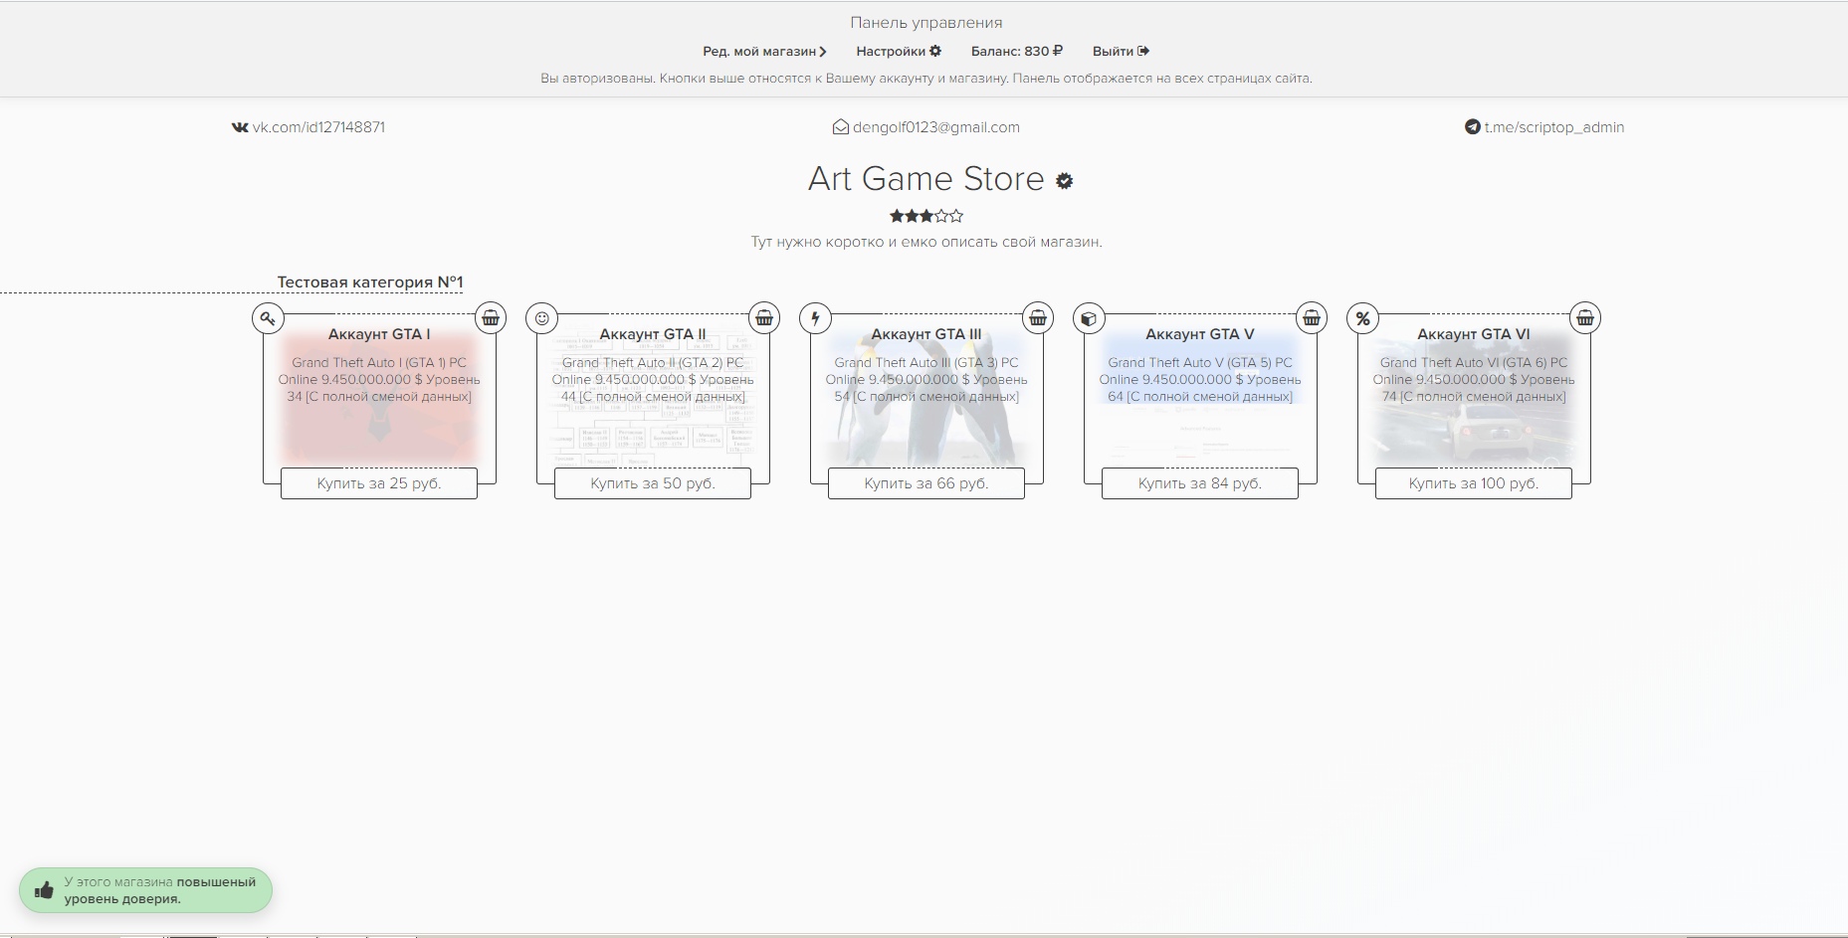Click basket icon on Аккаунт GTA I card

[491, 318]
